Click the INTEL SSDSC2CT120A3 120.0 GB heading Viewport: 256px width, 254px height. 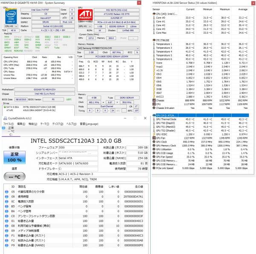76,140
